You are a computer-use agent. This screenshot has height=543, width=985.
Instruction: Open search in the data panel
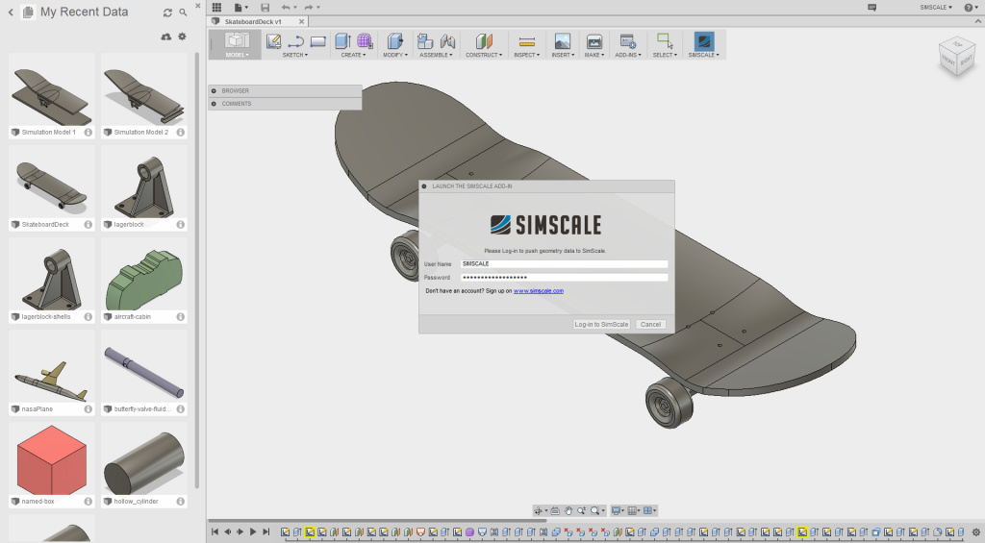pyautogui.click(x=183, y=12)
